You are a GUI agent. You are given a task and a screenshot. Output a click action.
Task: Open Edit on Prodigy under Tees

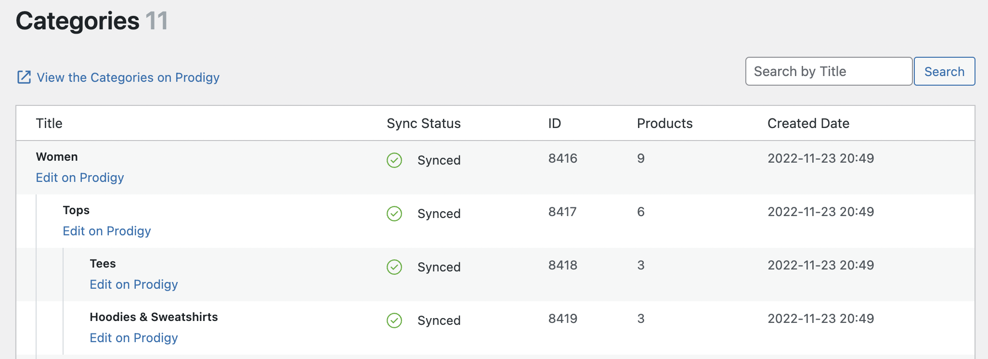[134, 284]
